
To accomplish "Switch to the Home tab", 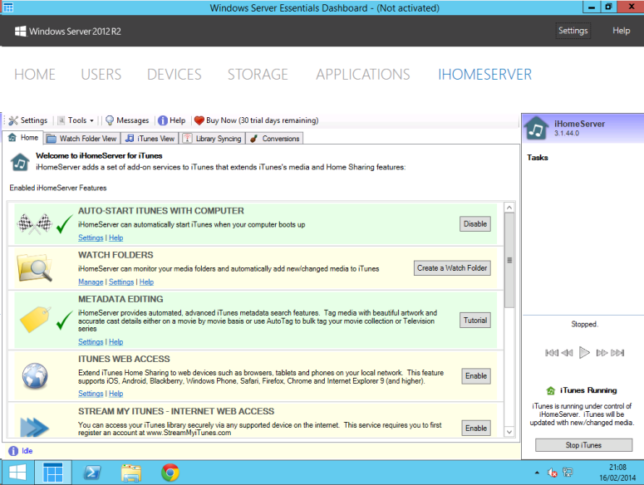I will tap(23, 138).
